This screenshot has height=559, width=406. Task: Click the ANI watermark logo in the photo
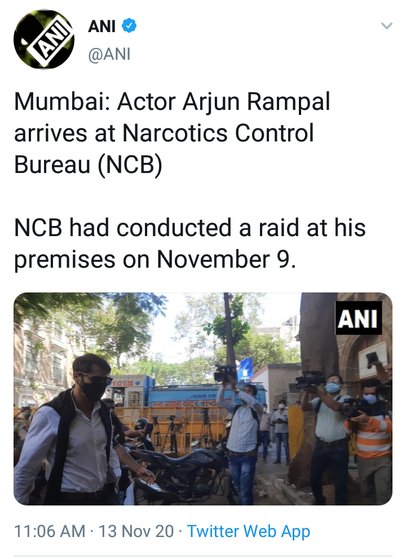coord(358,318)
